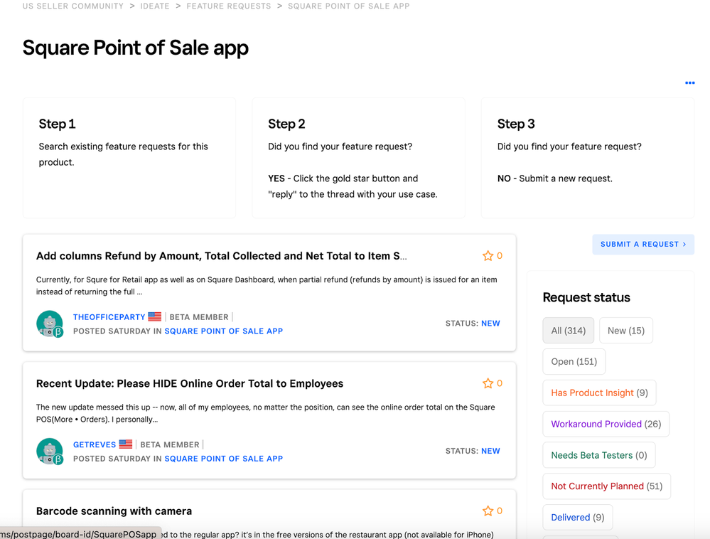
Task: Click Submit a Request button
Action: (x=642, y=244)
